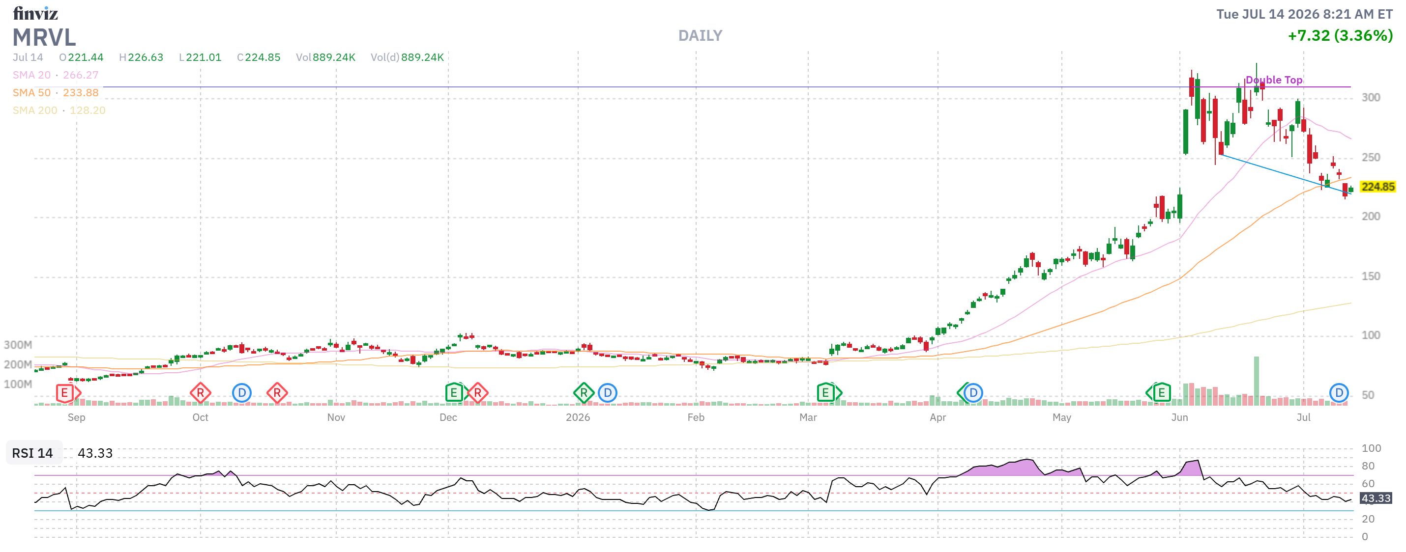1406x552 pixels.
Task: Click the finviz logo
Action: coord(35,13)
